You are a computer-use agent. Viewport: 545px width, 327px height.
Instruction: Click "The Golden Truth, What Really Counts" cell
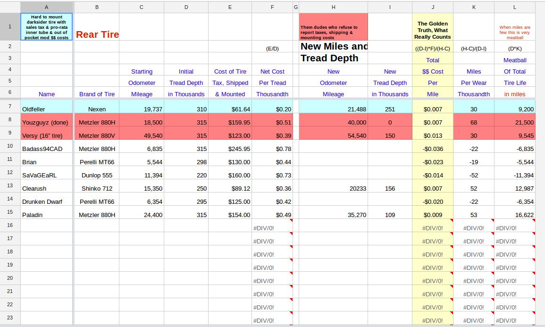tap(432, 30)
